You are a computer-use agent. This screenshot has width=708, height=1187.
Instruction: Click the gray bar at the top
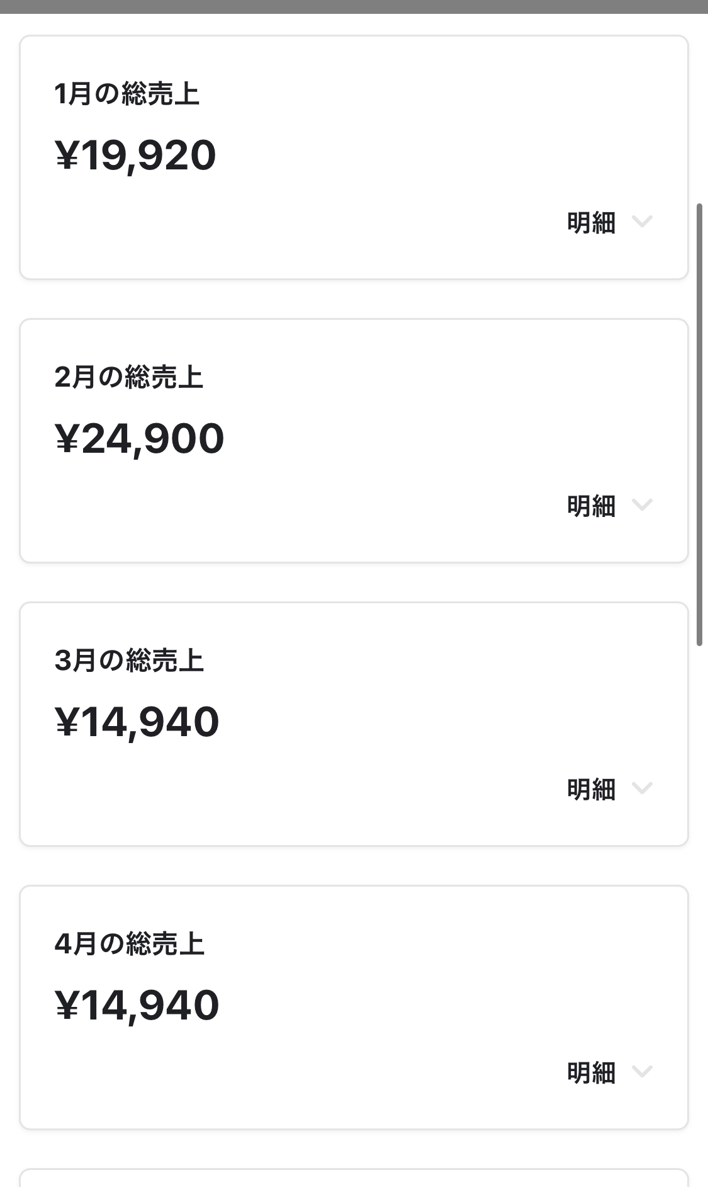click(354, 6)
